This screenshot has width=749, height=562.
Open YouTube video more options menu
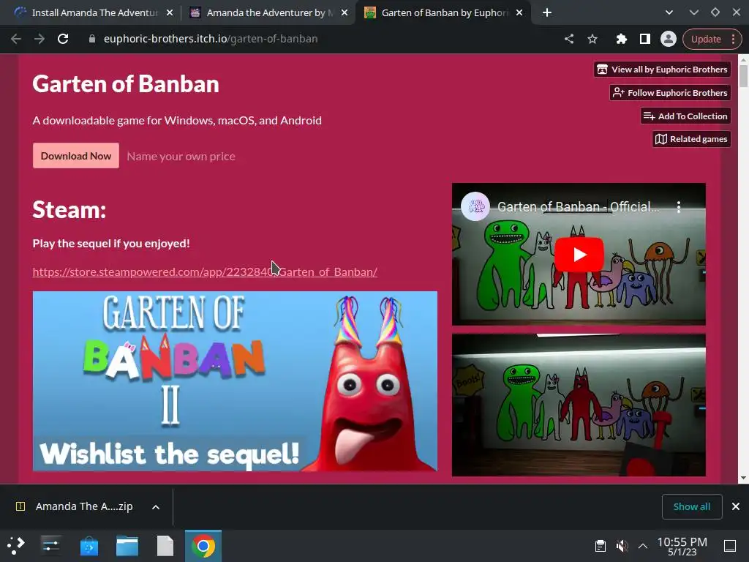[x=679, y=207]
